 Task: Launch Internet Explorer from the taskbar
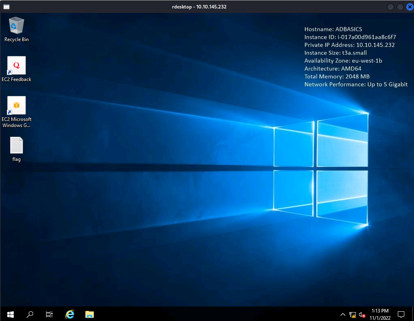(x=70, y=314)
